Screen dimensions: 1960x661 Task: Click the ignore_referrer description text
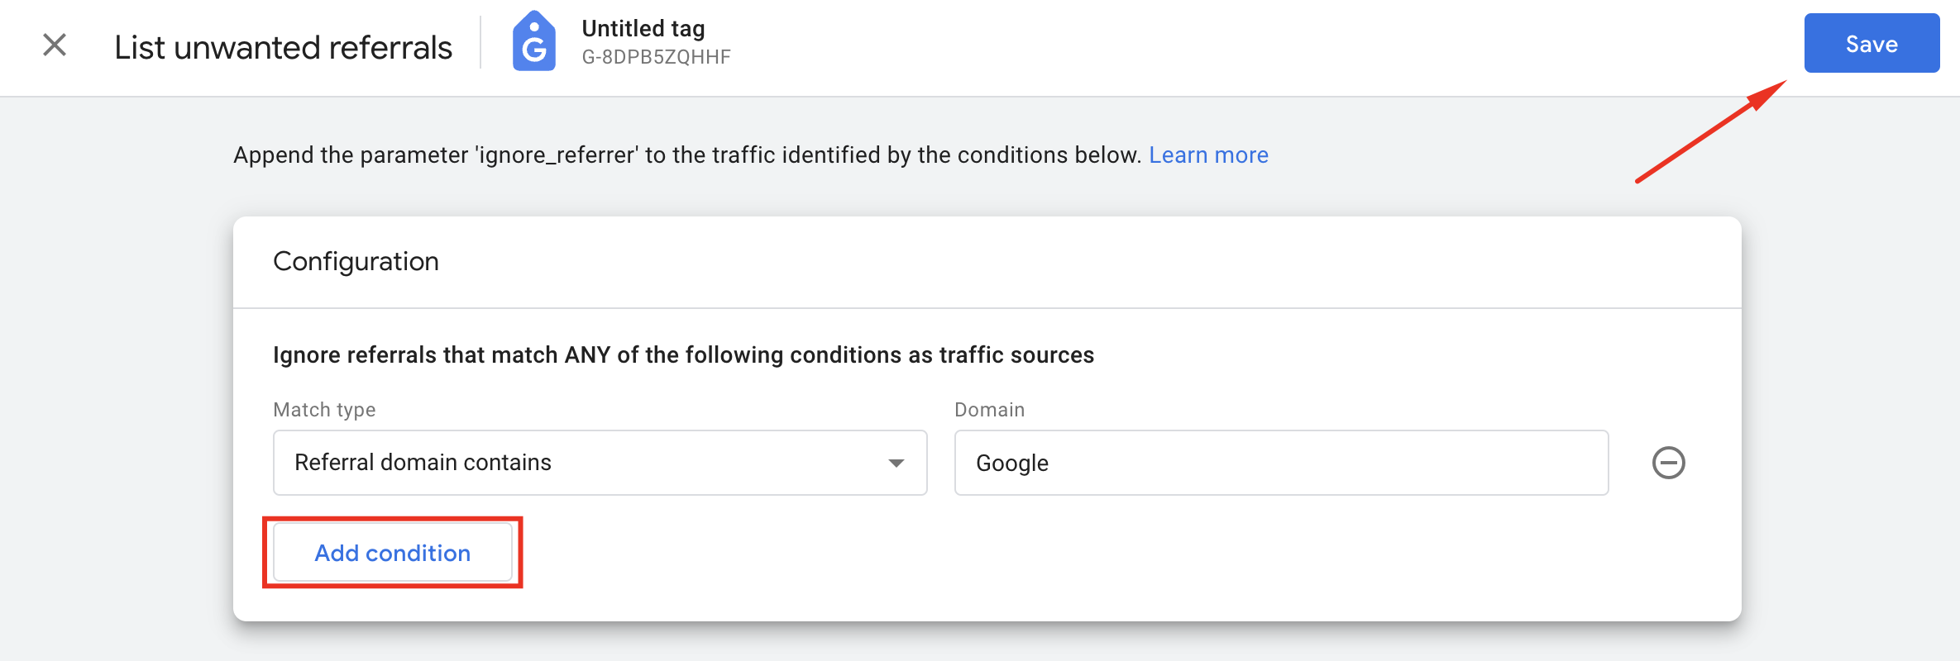point(687,155)
